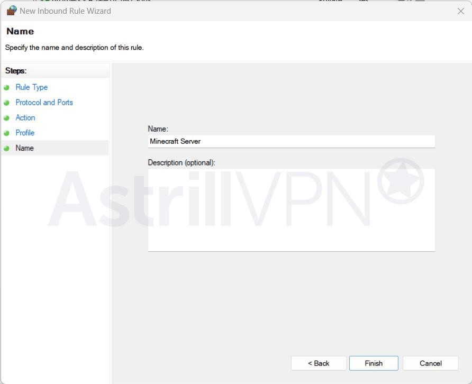The height and width of the screenshot is (384, 472).
Task: Open the Profile step
Action: (x=25, y=133)
